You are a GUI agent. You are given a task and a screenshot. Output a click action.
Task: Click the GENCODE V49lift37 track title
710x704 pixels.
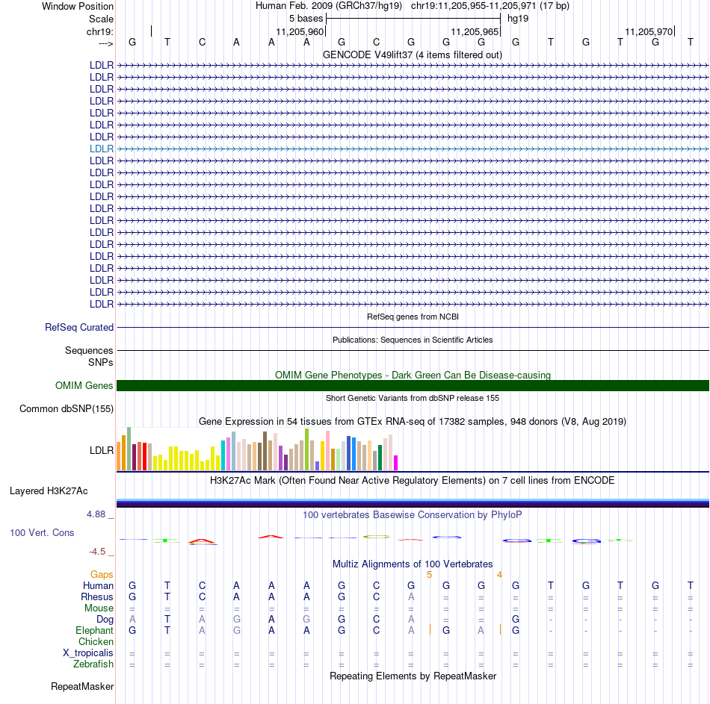413,54
